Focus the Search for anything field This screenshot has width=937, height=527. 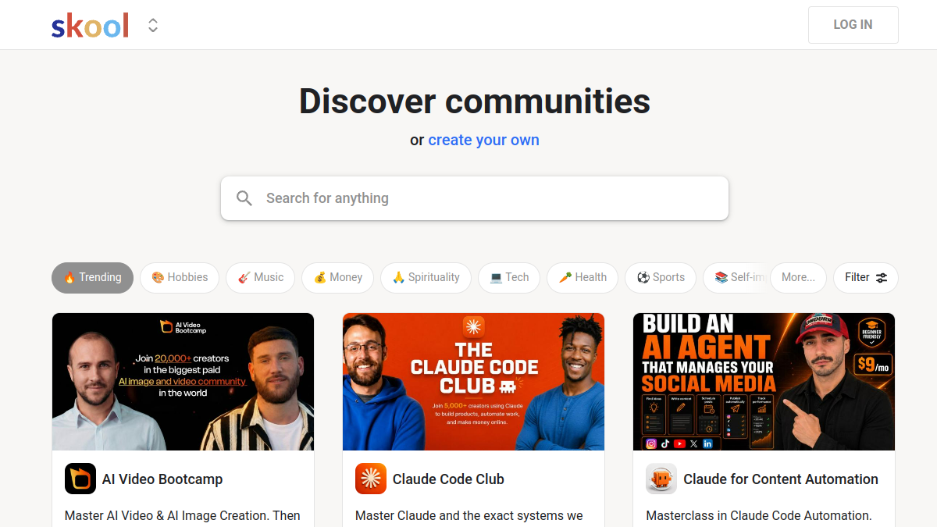(x=475, y=198)
